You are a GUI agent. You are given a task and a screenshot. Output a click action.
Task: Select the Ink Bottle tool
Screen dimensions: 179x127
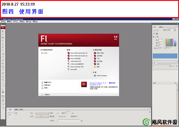click(3, 63)
